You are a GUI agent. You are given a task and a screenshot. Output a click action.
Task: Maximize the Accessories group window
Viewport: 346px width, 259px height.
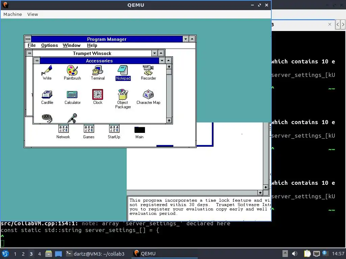point(168,61)
